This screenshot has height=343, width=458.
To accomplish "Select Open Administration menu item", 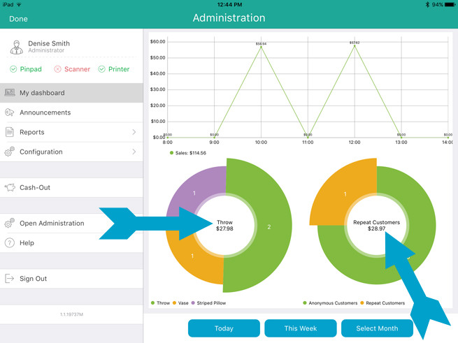I will 71,224.
